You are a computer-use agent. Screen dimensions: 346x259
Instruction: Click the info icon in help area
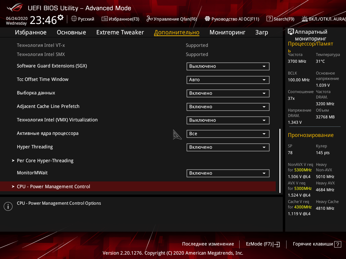[x=8, y=206]
